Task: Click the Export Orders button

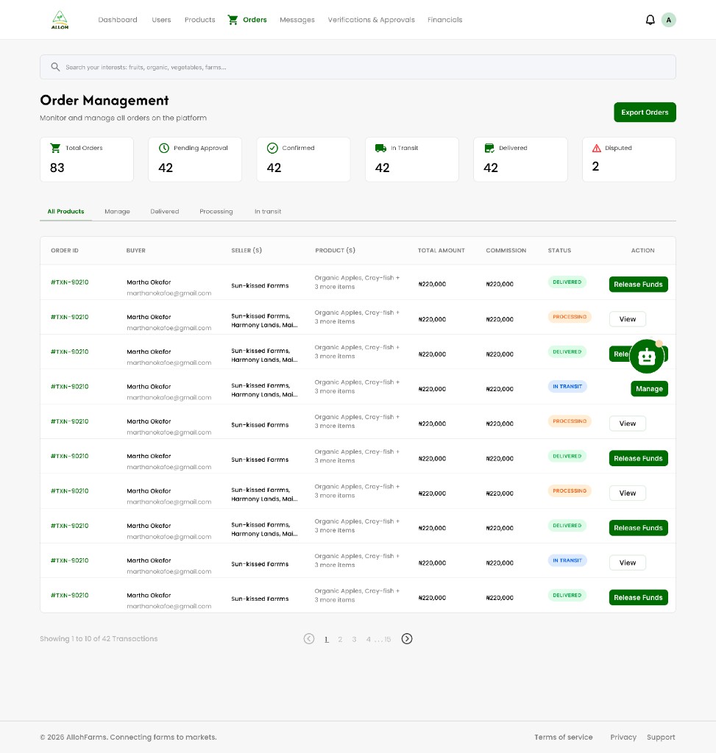Action: point(645,113)
